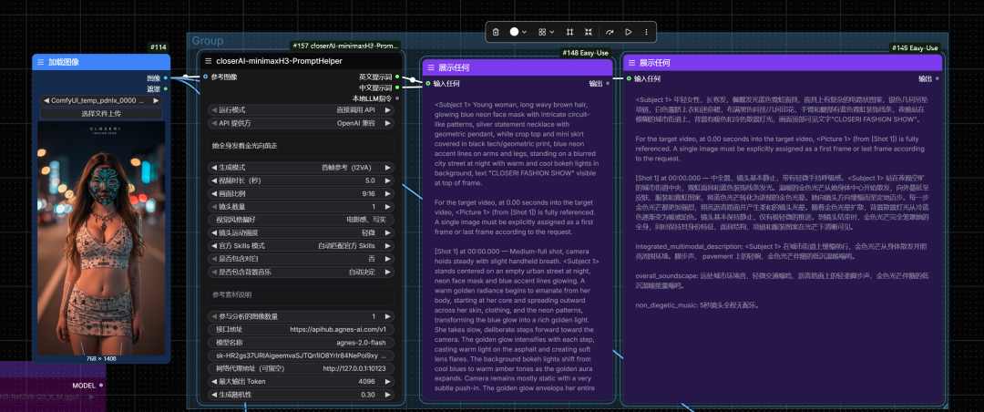Decrease 最大输出 Token with left arrow

214,381
